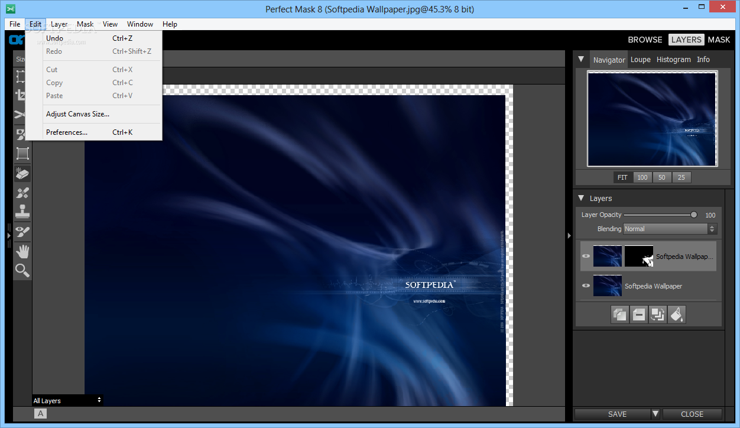
Task: Select the Red Eye tool
Action: click(x=22, y=231)
